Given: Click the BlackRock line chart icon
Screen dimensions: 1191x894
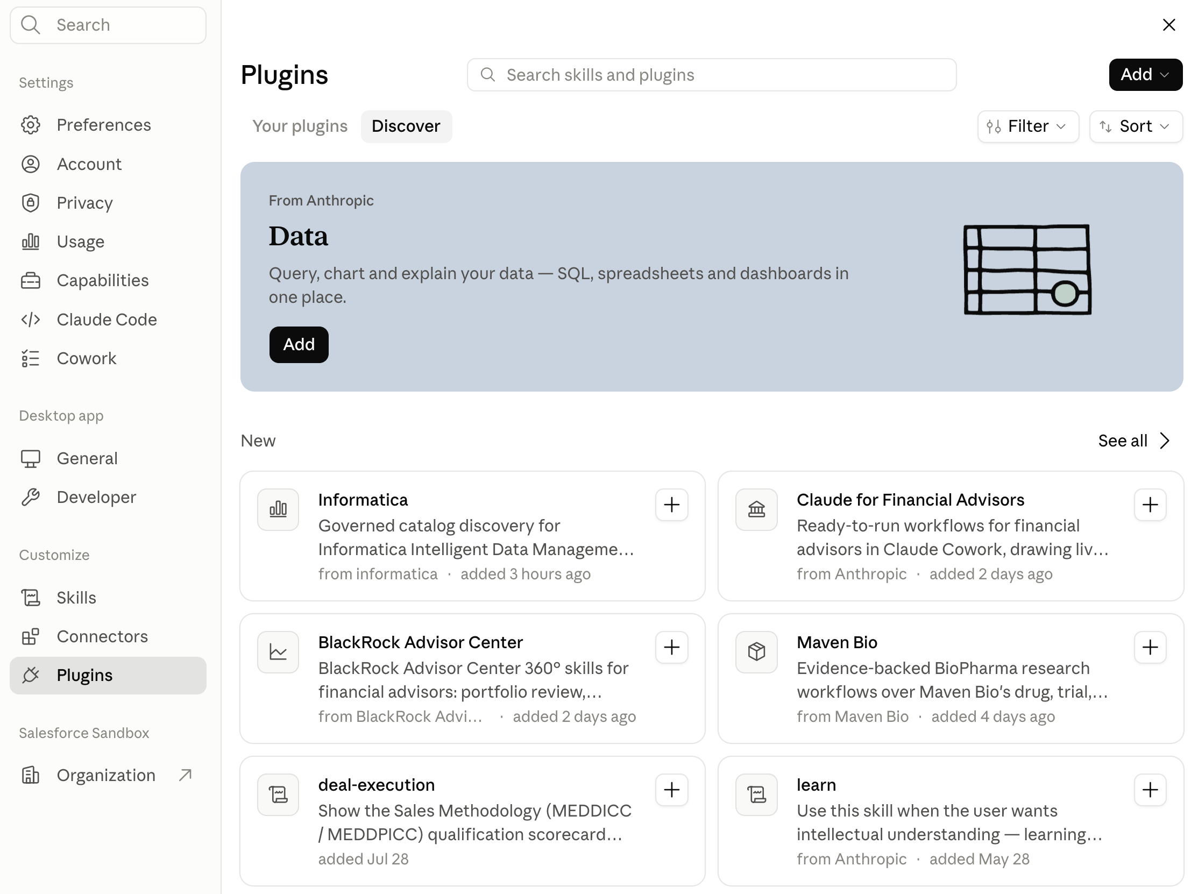Looking at the screenshot, I should pyautogui.click(x=278, y=652).
